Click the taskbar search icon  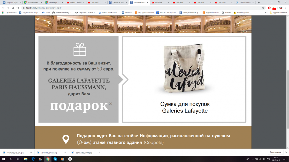click(11, 159)
